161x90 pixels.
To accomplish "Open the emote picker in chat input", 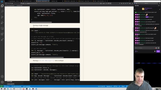I will click(x=158, y=48).
